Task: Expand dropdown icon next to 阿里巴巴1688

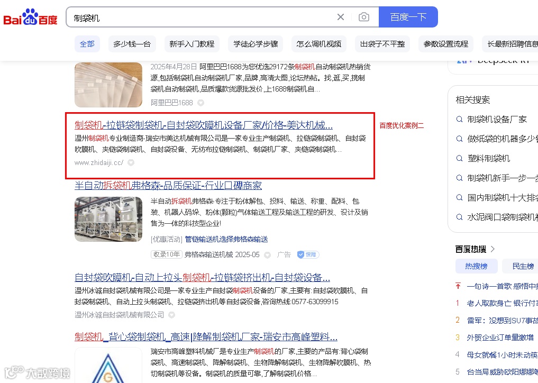Action: (200, 103)
